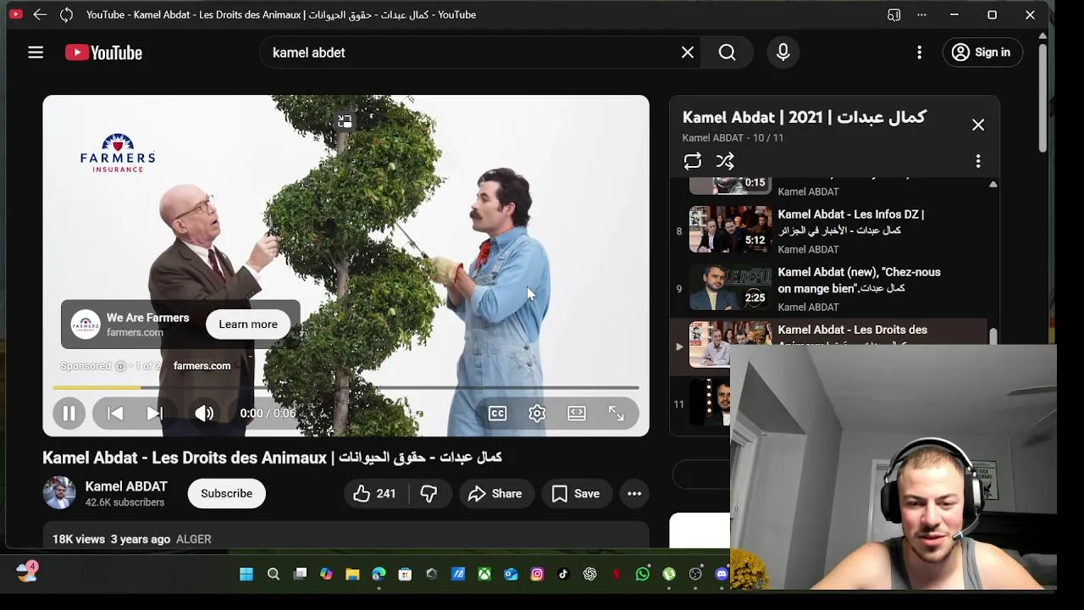Open the cast media icon in title bar

click(893, 14)
